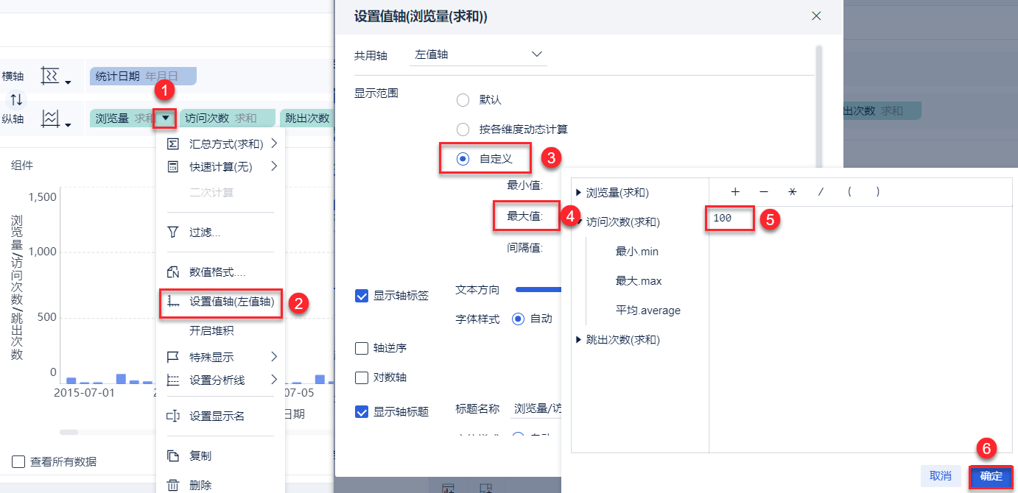Click the copy icon in context menu

(x=173, y=456)
